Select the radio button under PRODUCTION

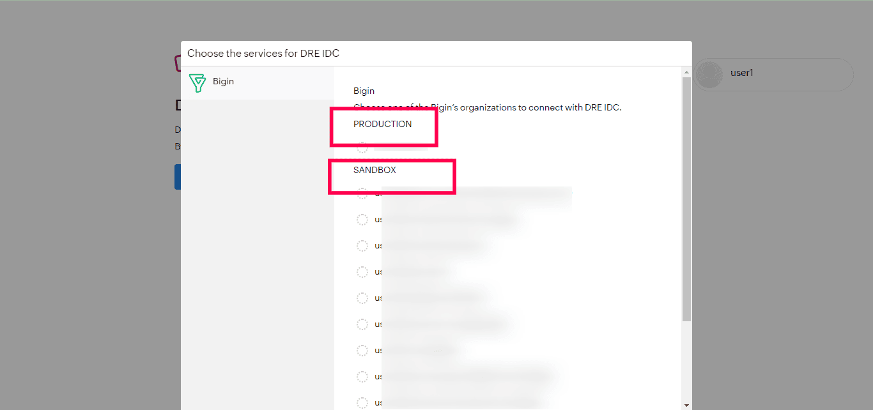362,148
